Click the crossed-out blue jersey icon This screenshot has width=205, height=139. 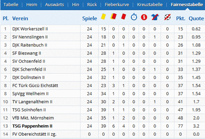coord(155,17)
